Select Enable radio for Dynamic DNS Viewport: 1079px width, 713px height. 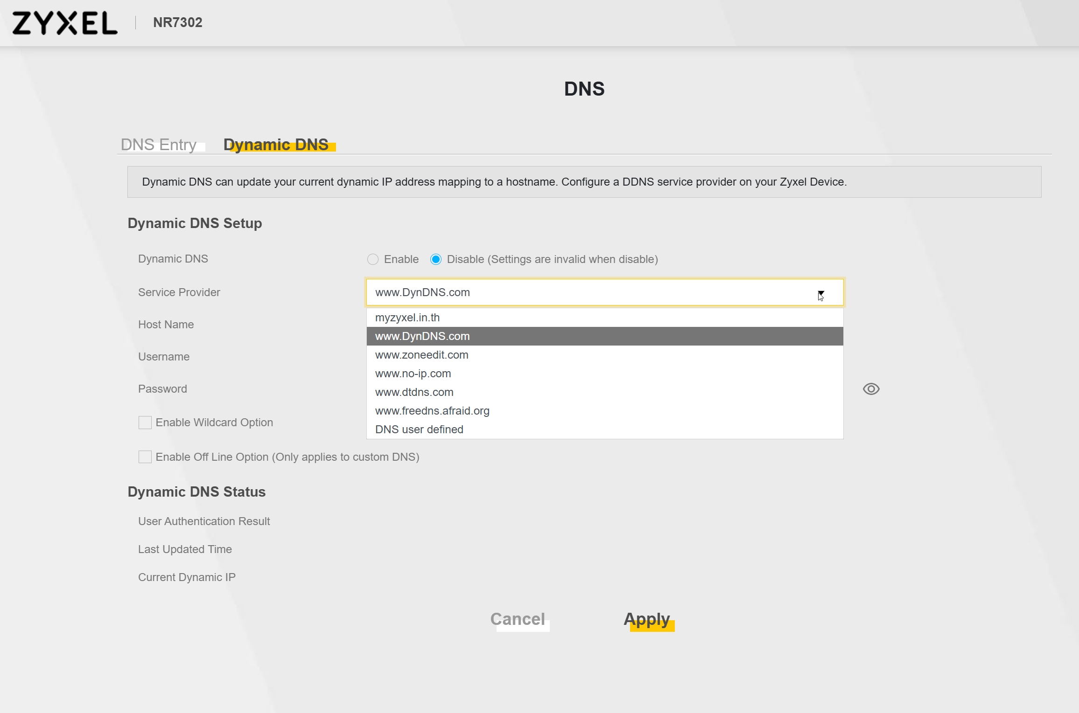pos(373,259)
